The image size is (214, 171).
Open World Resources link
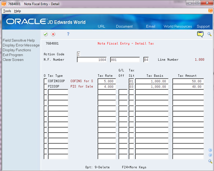178,26
